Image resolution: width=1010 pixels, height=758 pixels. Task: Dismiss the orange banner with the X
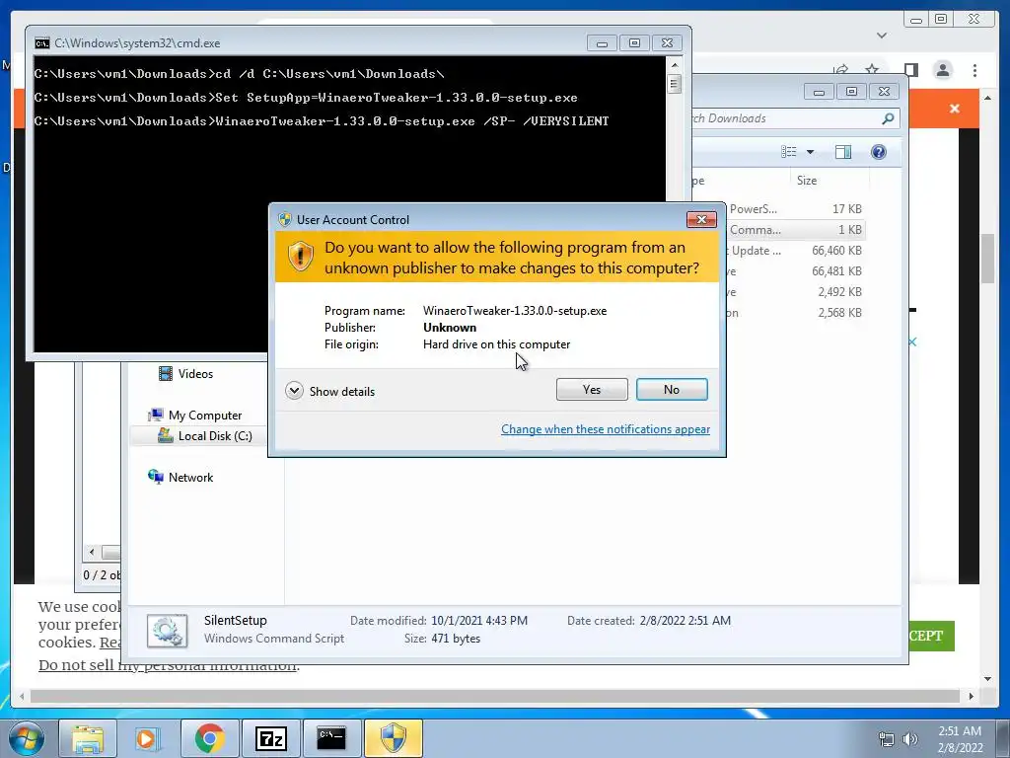955,109
